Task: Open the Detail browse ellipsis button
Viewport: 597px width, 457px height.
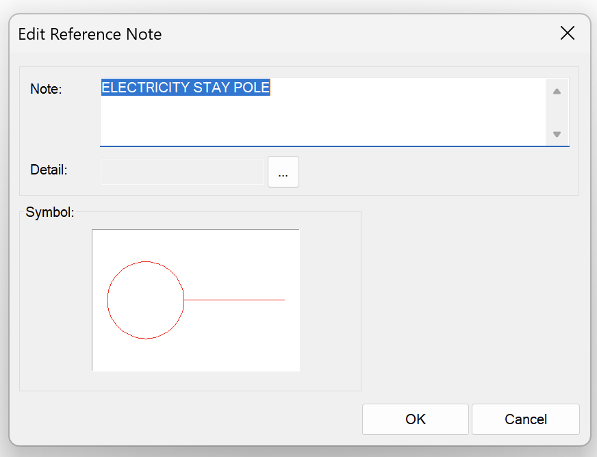Action: [x=283, y=172]
